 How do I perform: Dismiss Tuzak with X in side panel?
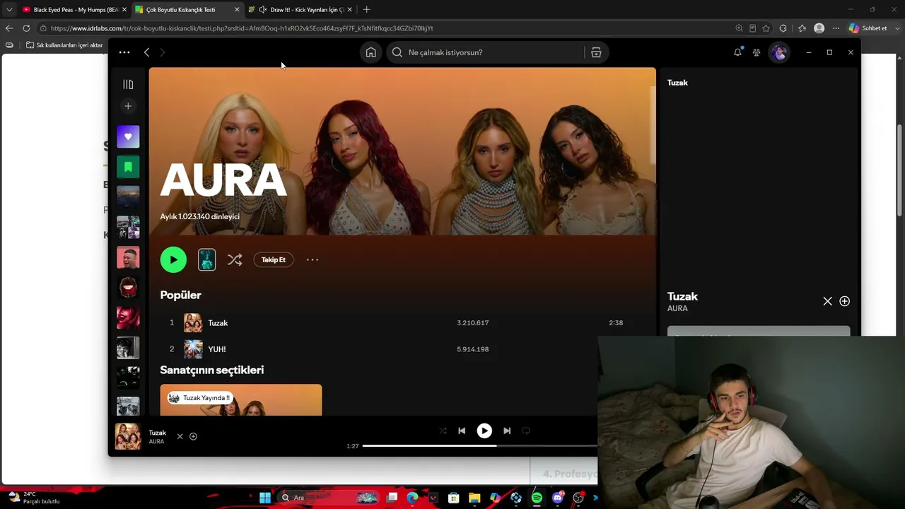point(827,301)
